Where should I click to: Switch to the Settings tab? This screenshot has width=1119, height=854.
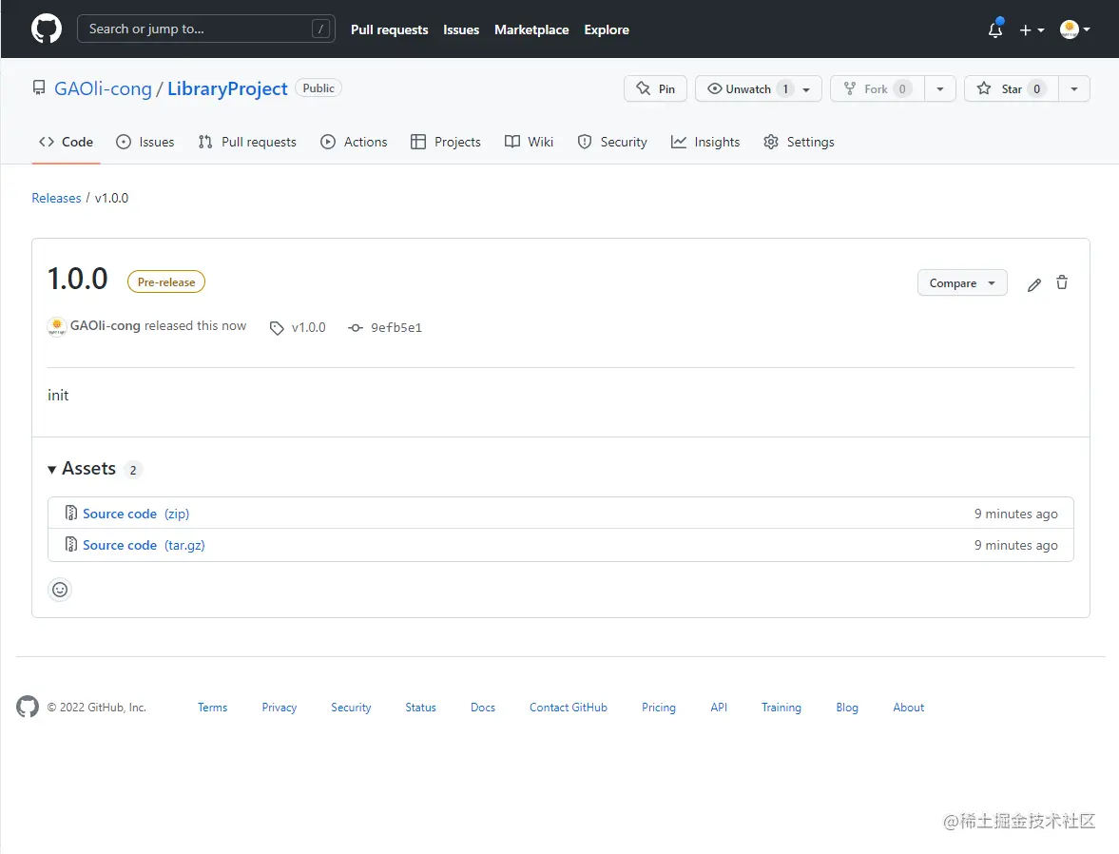pos(799,142)
